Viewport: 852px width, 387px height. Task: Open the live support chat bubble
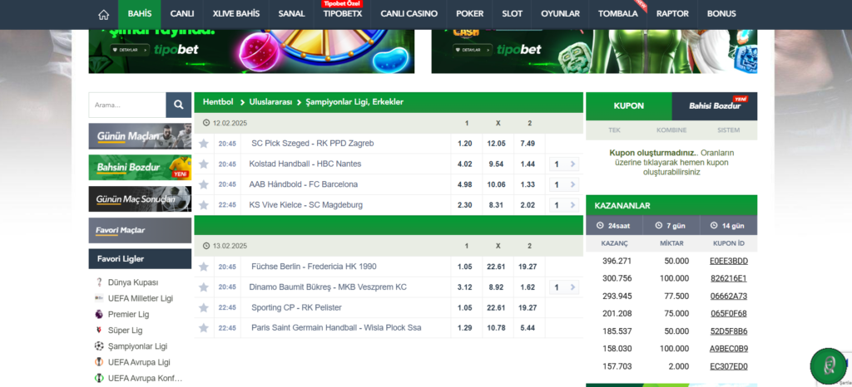pos(828,367)
